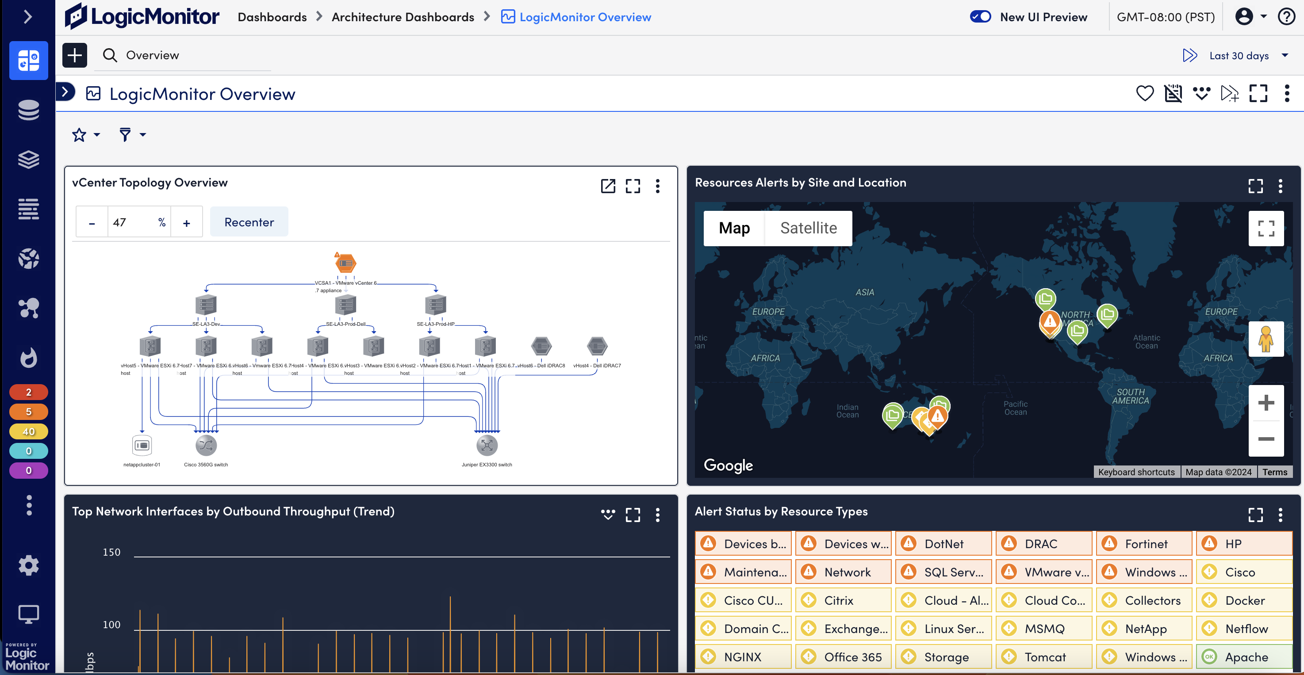Screen dimensions: 1304x675
Task: Click the LogicMonitor dashboard favorite heart icon
Action: coord(1146,92)
